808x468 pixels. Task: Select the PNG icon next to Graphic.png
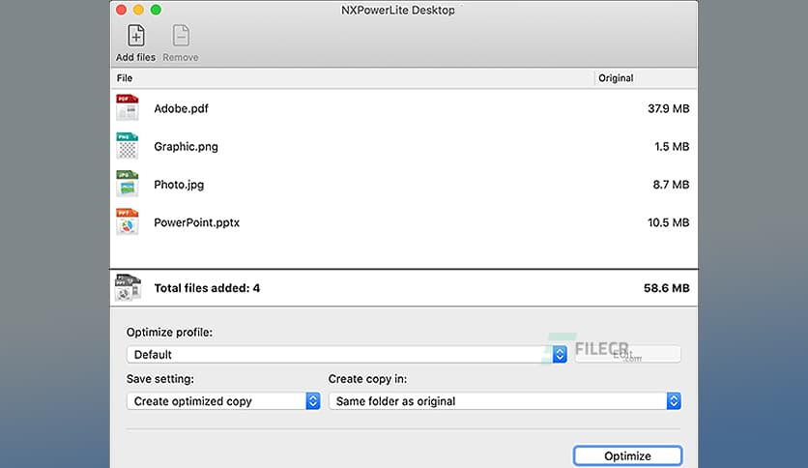(x=128, y=145)
